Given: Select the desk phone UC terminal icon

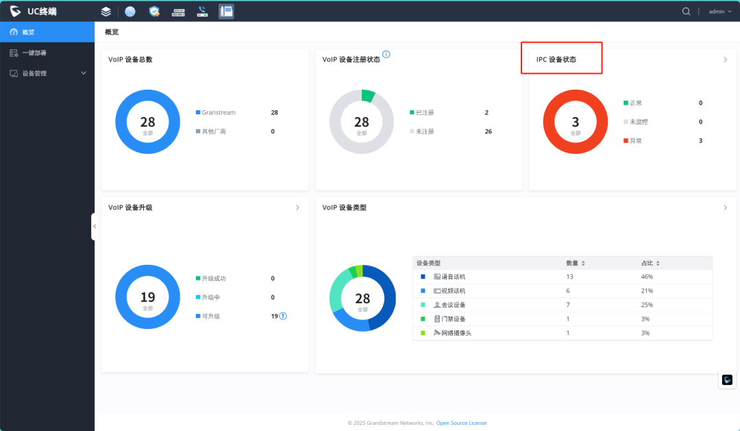Looking at the screenshot, I should coord(227,12).
